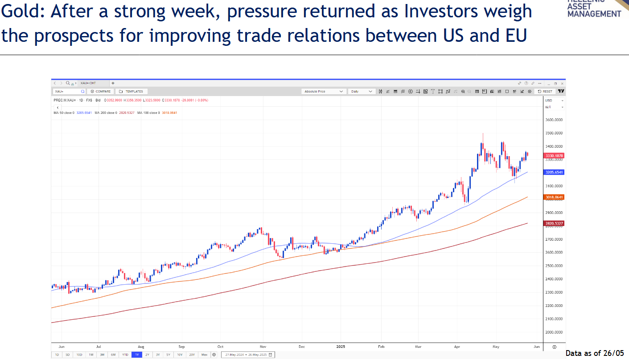
Task: Click the COMPARE button
Action: 101,91
